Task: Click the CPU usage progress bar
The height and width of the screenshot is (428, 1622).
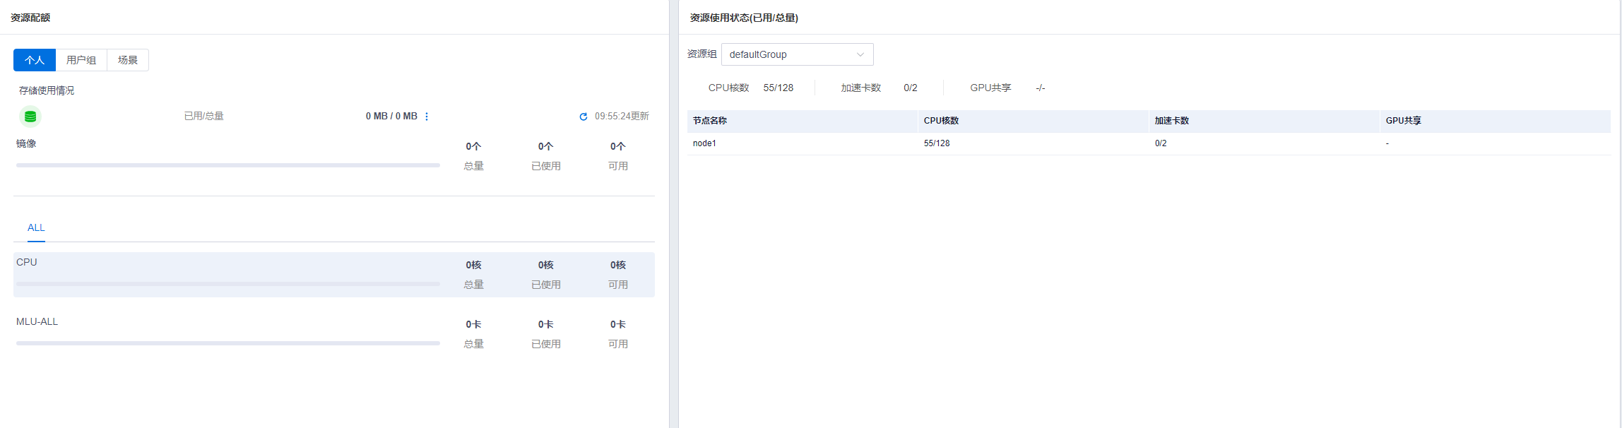Action: [x=227, y=284]
